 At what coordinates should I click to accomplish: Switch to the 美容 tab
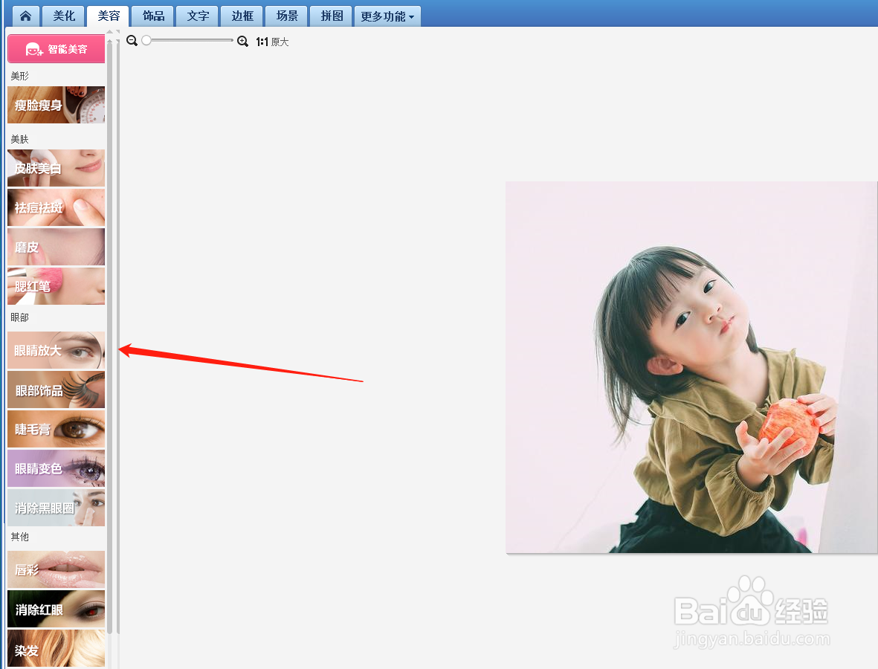point(108,16)
